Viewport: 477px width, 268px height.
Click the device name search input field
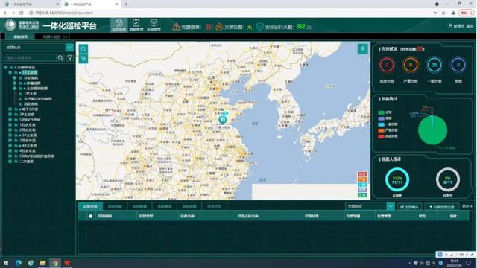pyautogui.click(x=30, y=57)
